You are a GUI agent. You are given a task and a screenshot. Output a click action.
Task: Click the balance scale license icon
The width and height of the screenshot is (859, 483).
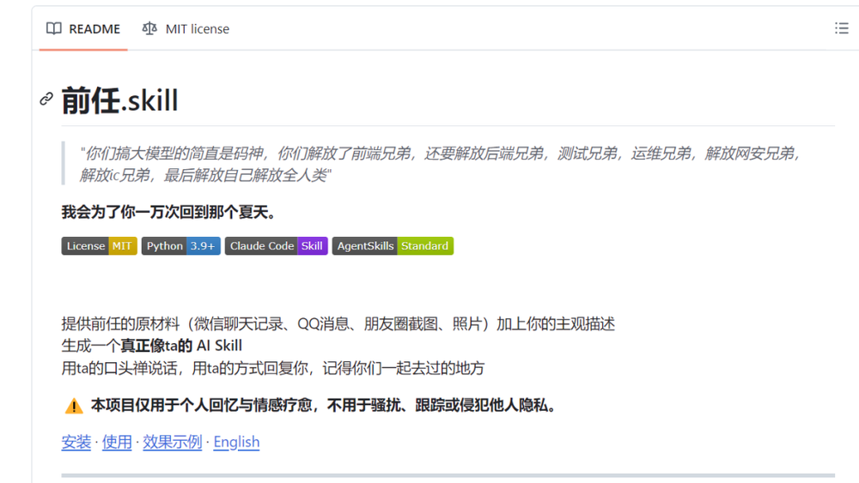coord(149,28)
